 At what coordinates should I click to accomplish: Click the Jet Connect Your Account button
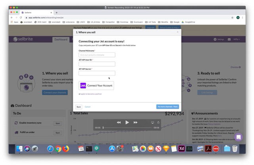(96, 86)
